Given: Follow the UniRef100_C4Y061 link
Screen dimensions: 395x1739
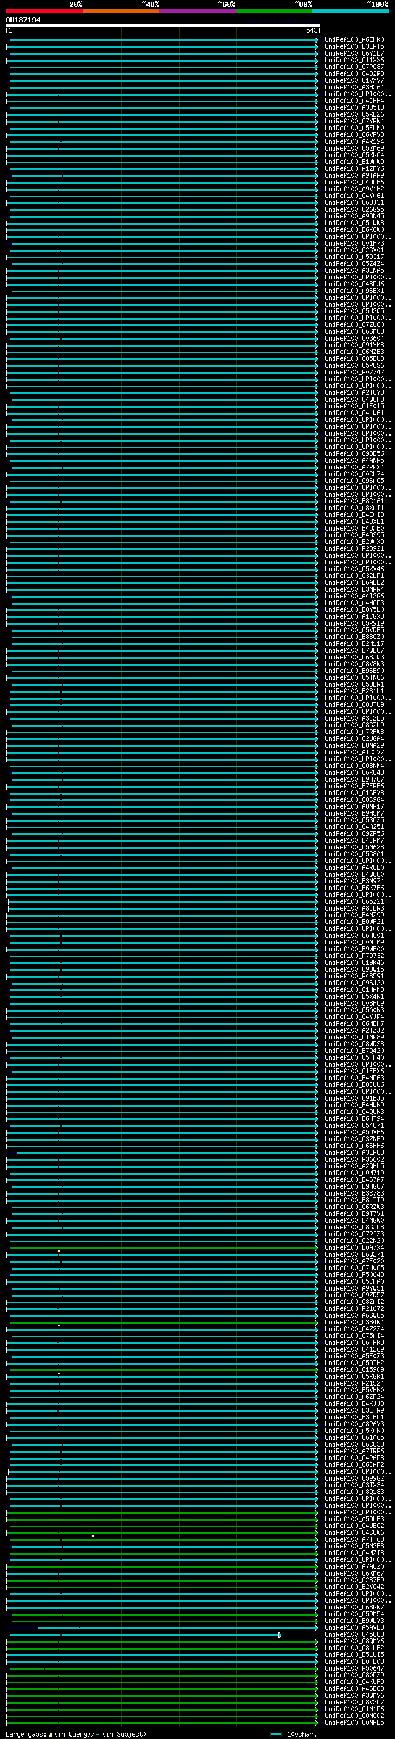Looking at the screenshot, I should (x=354, y=196).
